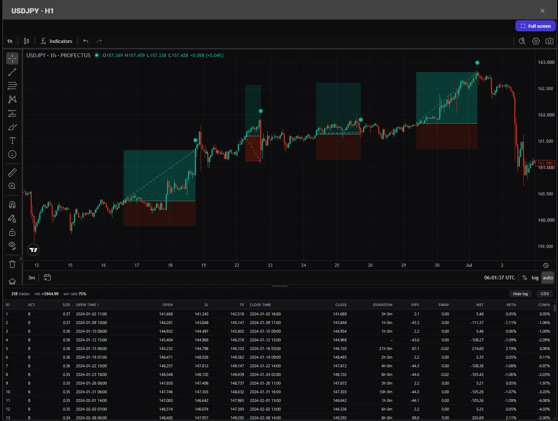Image resolution: width=558 pixels, height=421 pixels.
Task: Take a chart snapshot with camera icon
Action: [549, 41]
